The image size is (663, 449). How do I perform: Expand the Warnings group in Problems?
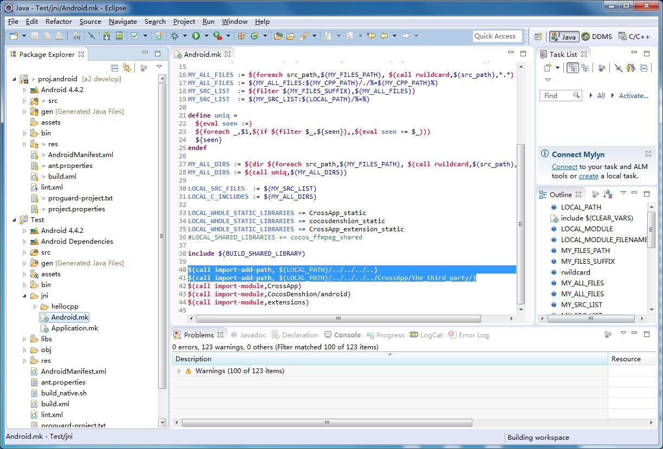(x=179, y=371)
